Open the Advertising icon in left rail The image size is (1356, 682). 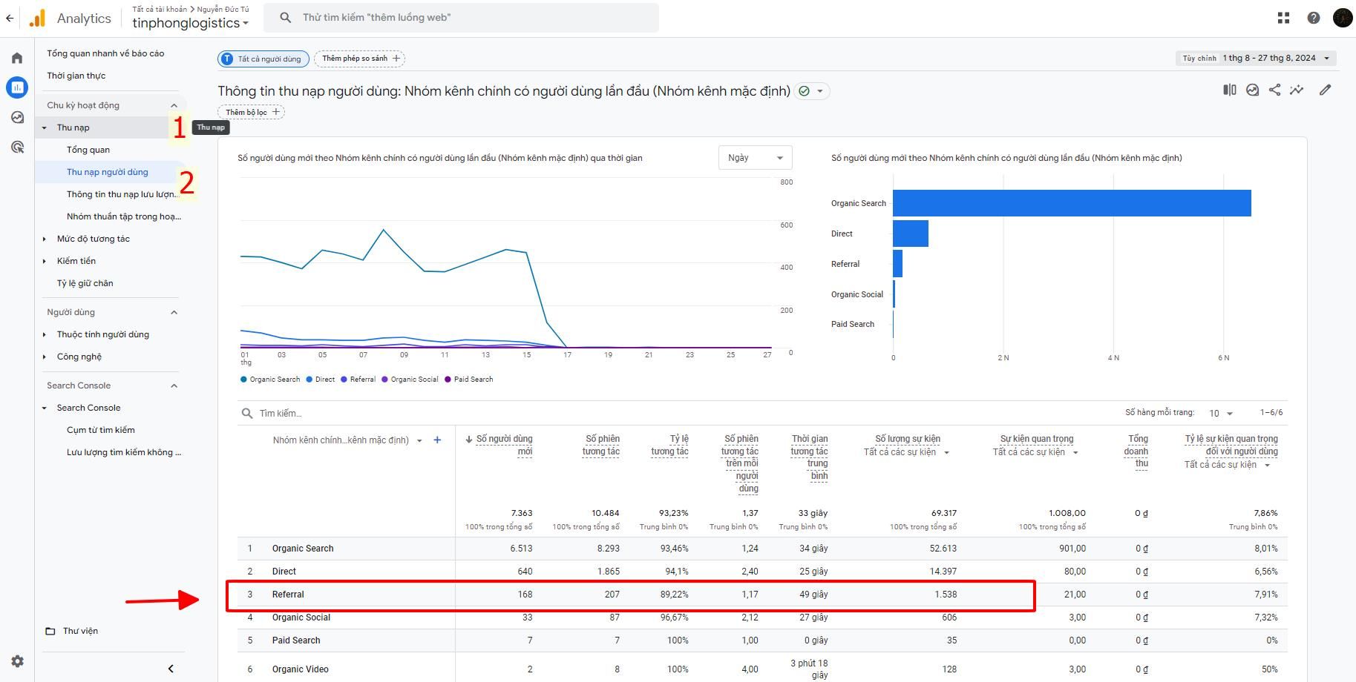click(x=17, y=147)
